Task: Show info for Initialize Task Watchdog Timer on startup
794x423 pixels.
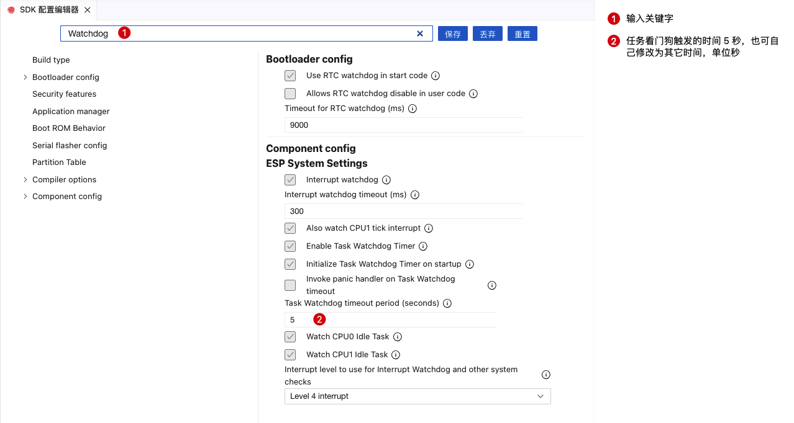Action: pyautogui.click(x=470, y=264)
